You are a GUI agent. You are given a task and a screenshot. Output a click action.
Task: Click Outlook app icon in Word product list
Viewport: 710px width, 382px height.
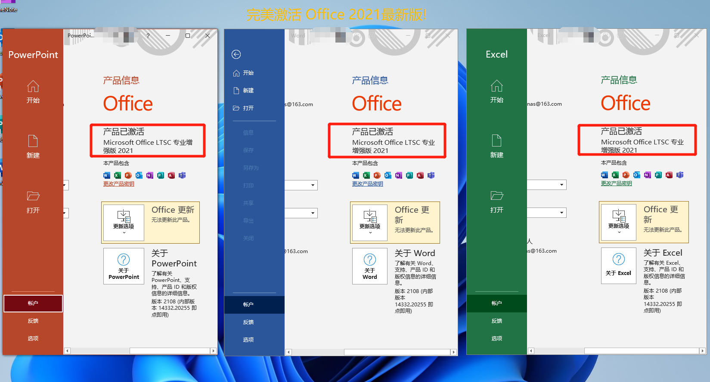(x=388, y=175)
